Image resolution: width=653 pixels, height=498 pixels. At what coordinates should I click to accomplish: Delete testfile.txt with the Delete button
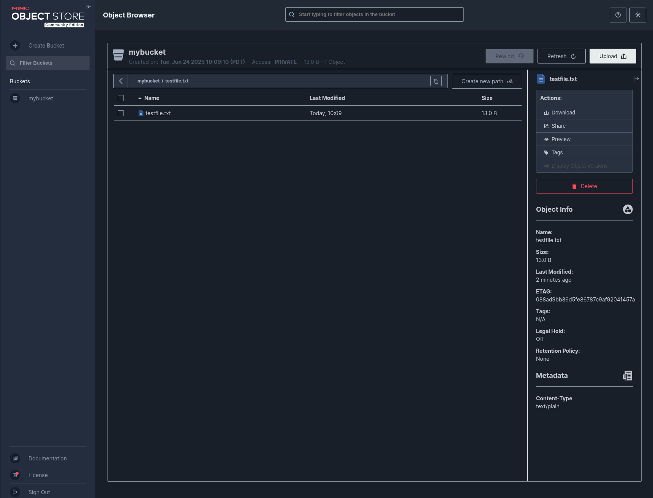coord(584,186)
